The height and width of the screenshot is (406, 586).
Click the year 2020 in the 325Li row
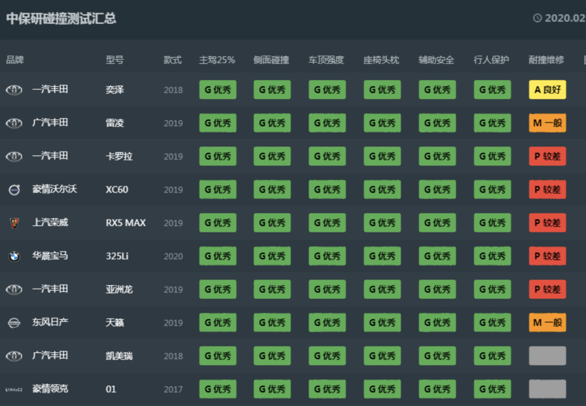tap(174, 256)
